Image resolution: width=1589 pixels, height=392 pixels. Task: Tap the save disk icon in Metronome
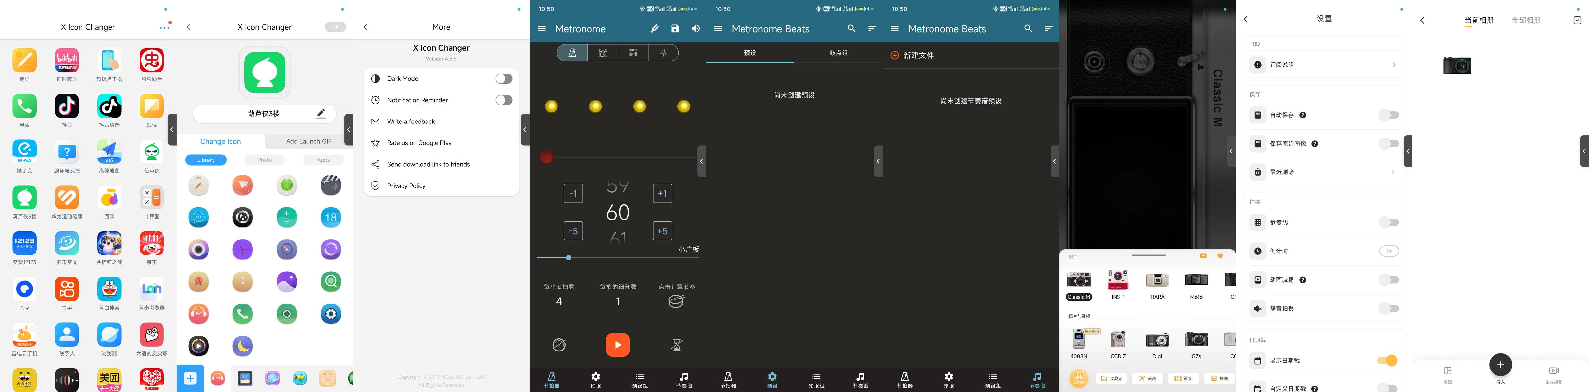tap(675, 29)
